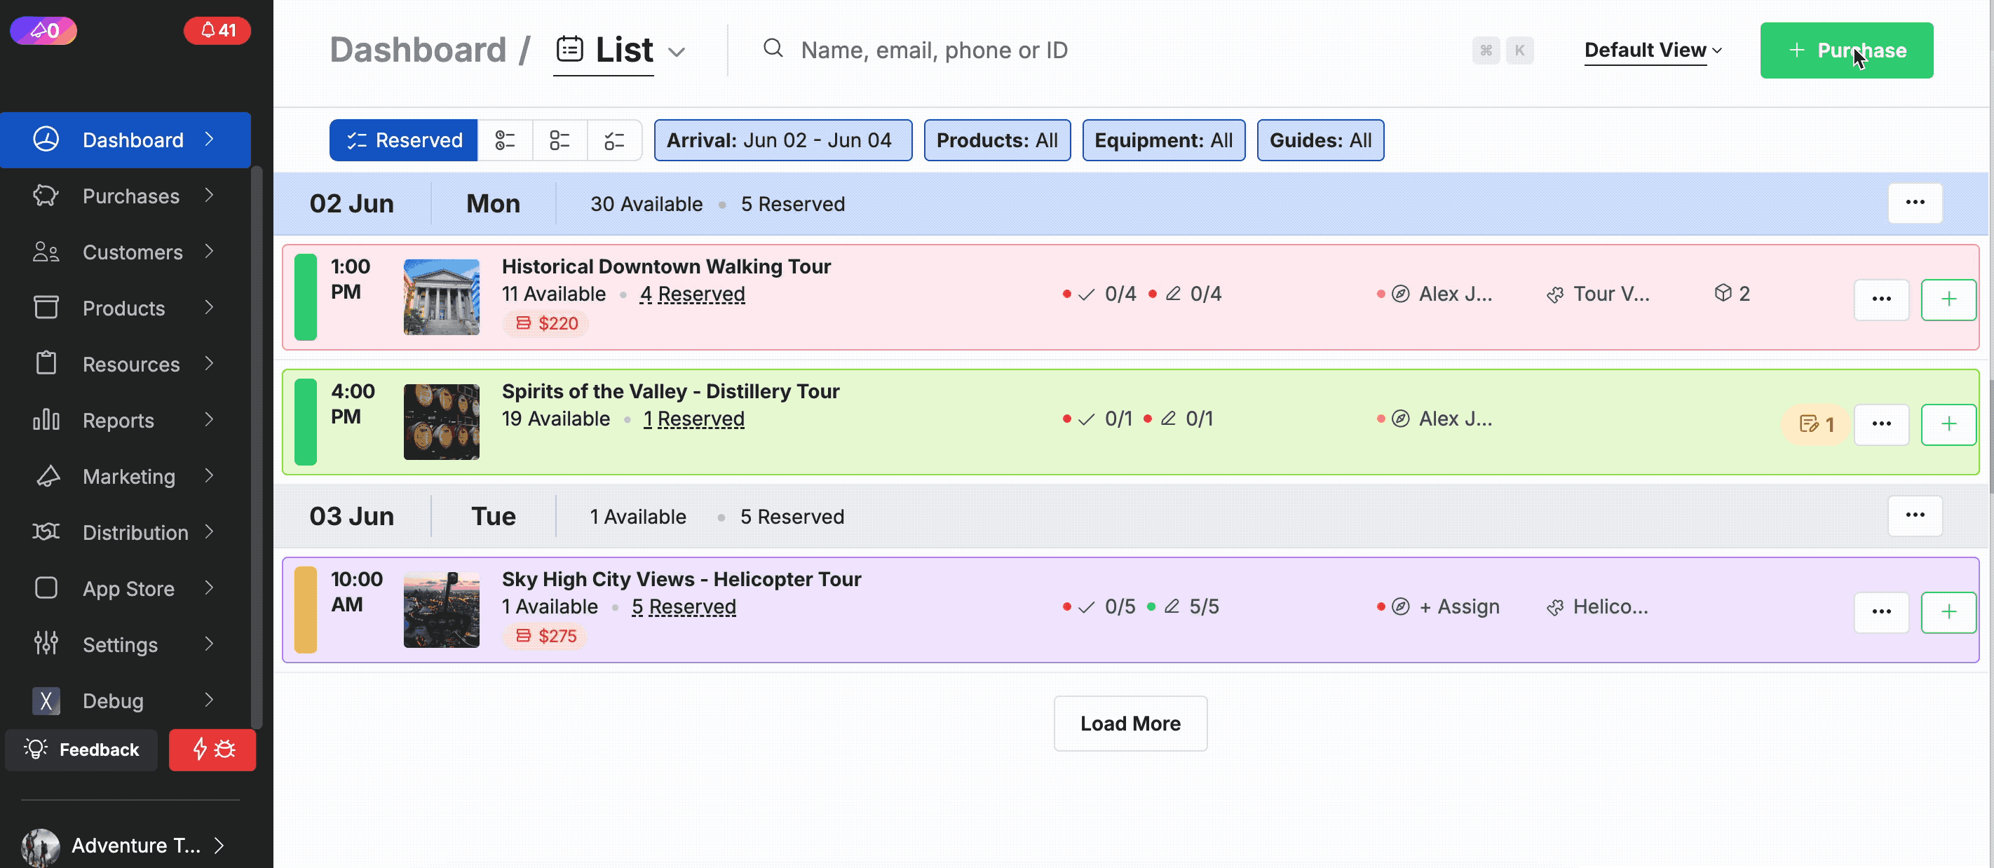This screenshot has height=868, width=1994.
Task: Open App Store in the sidebar
Action: tap(126, 588)
